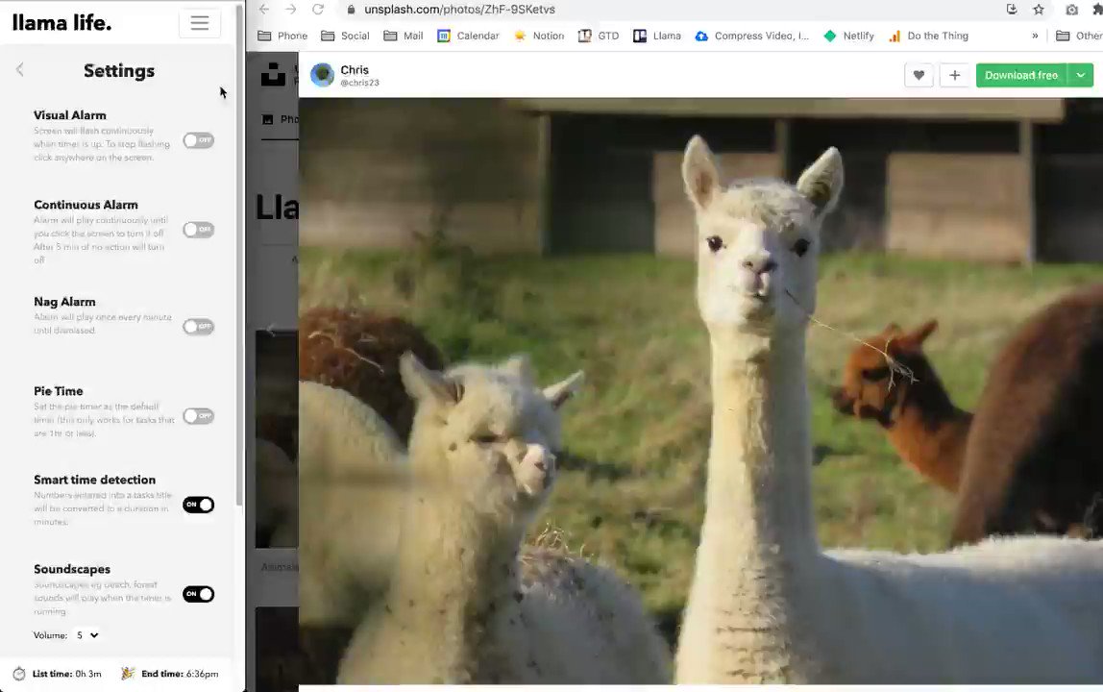Screen dimensions: 1103x692
Task: Click the Calendar bookmark icon
Action: pyautogui.click(x=443, y=36)
